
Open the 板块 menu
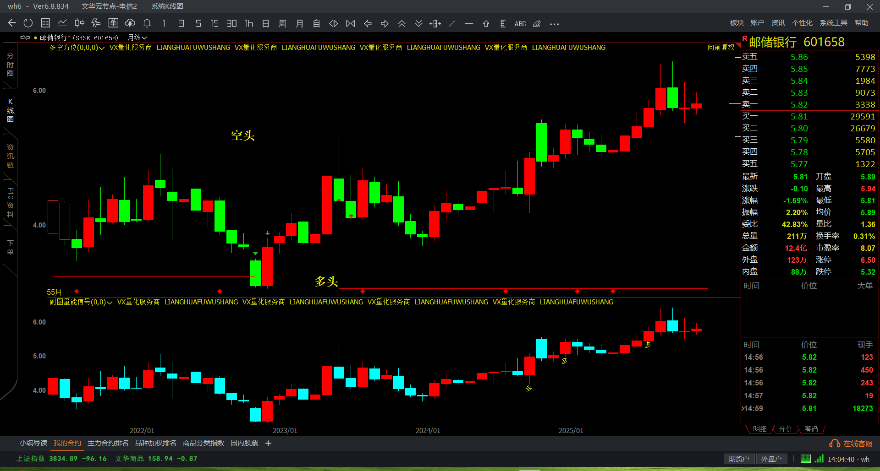pyautogui.click(x=737, y=23)
